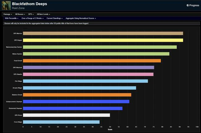Image resolution: width=201 pixels, height=133 pixels.
Task: Click the Feral Druid label
Action: pos(18,61)
